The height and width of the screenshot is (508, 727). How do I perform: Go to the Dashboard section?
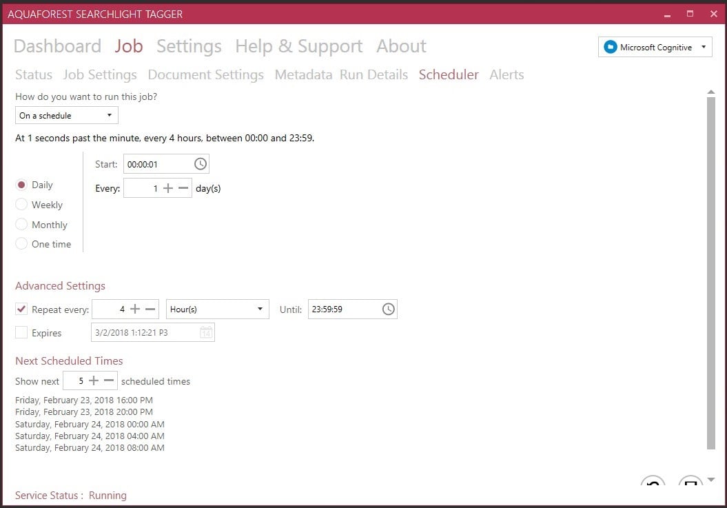pyautogui.click(x=57, y=46)
